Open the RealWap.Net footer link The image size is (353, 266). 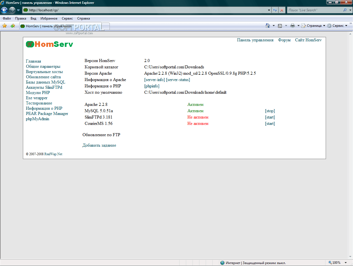(53, 154)
